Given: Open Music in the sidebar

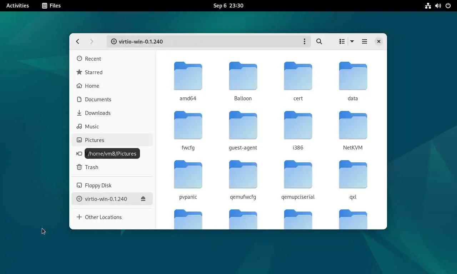Looking at the screenshot, I should (x=112, y=126).
